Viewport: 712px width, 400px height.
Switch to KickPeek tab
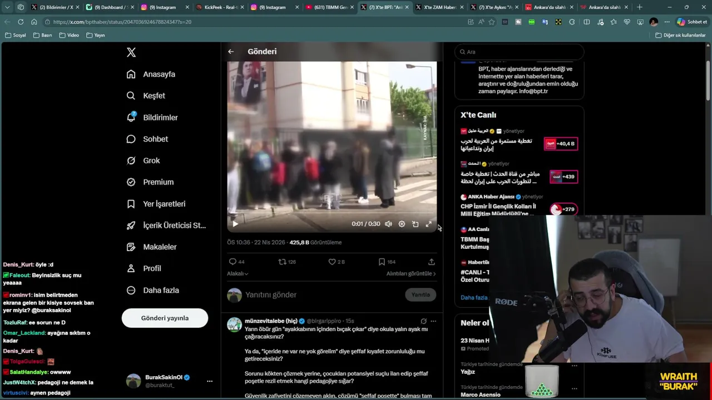coord(219,7)
